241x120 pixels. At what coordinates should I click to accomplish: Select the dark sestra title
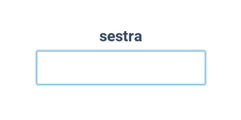click(x=120, y=37)
